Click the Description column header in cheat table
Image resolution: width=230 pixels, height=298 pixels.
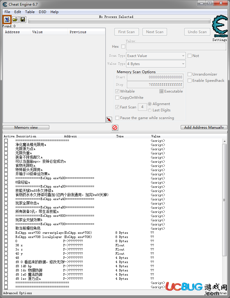coord(39,136)
